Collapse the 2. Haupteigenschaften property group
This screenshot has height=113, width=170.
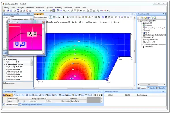pyautogui.click(x=4, y=64)
